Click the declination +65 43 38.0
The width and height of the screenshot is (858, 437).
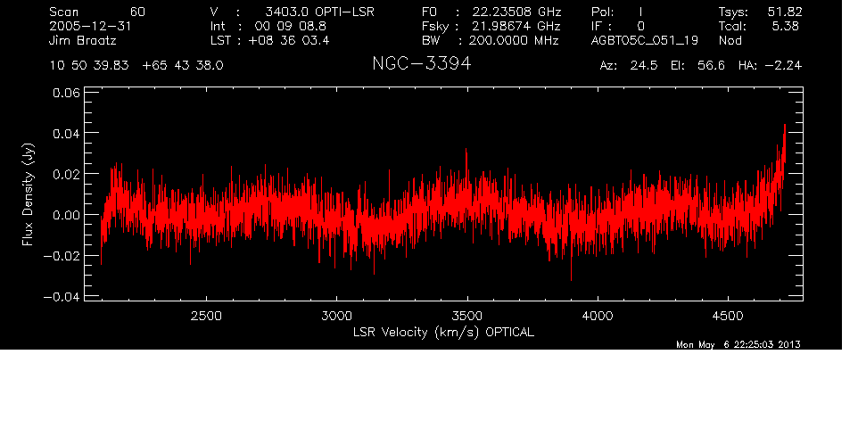(x=183, y=66)
